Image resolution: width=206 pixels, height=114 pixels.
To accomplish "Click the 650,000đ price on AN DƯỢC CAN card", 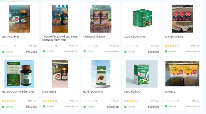I will [31, 107].
